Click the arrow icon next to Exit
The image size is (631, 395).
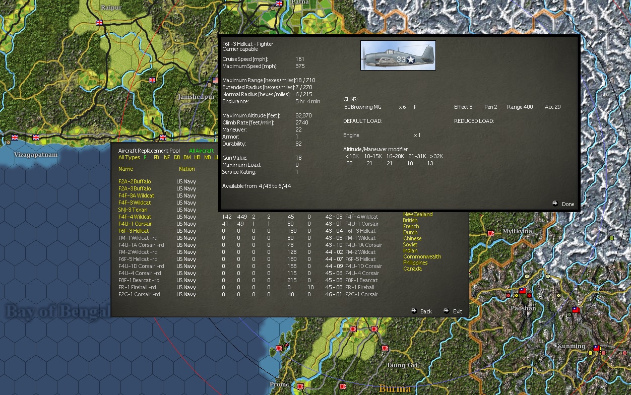coord(446,311)
